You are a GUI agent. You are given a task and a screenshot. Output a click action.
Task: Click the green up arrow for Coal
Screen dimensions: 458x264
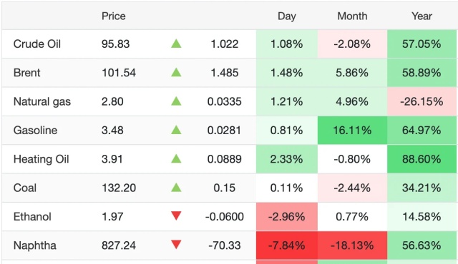click(x=176, y=188)
